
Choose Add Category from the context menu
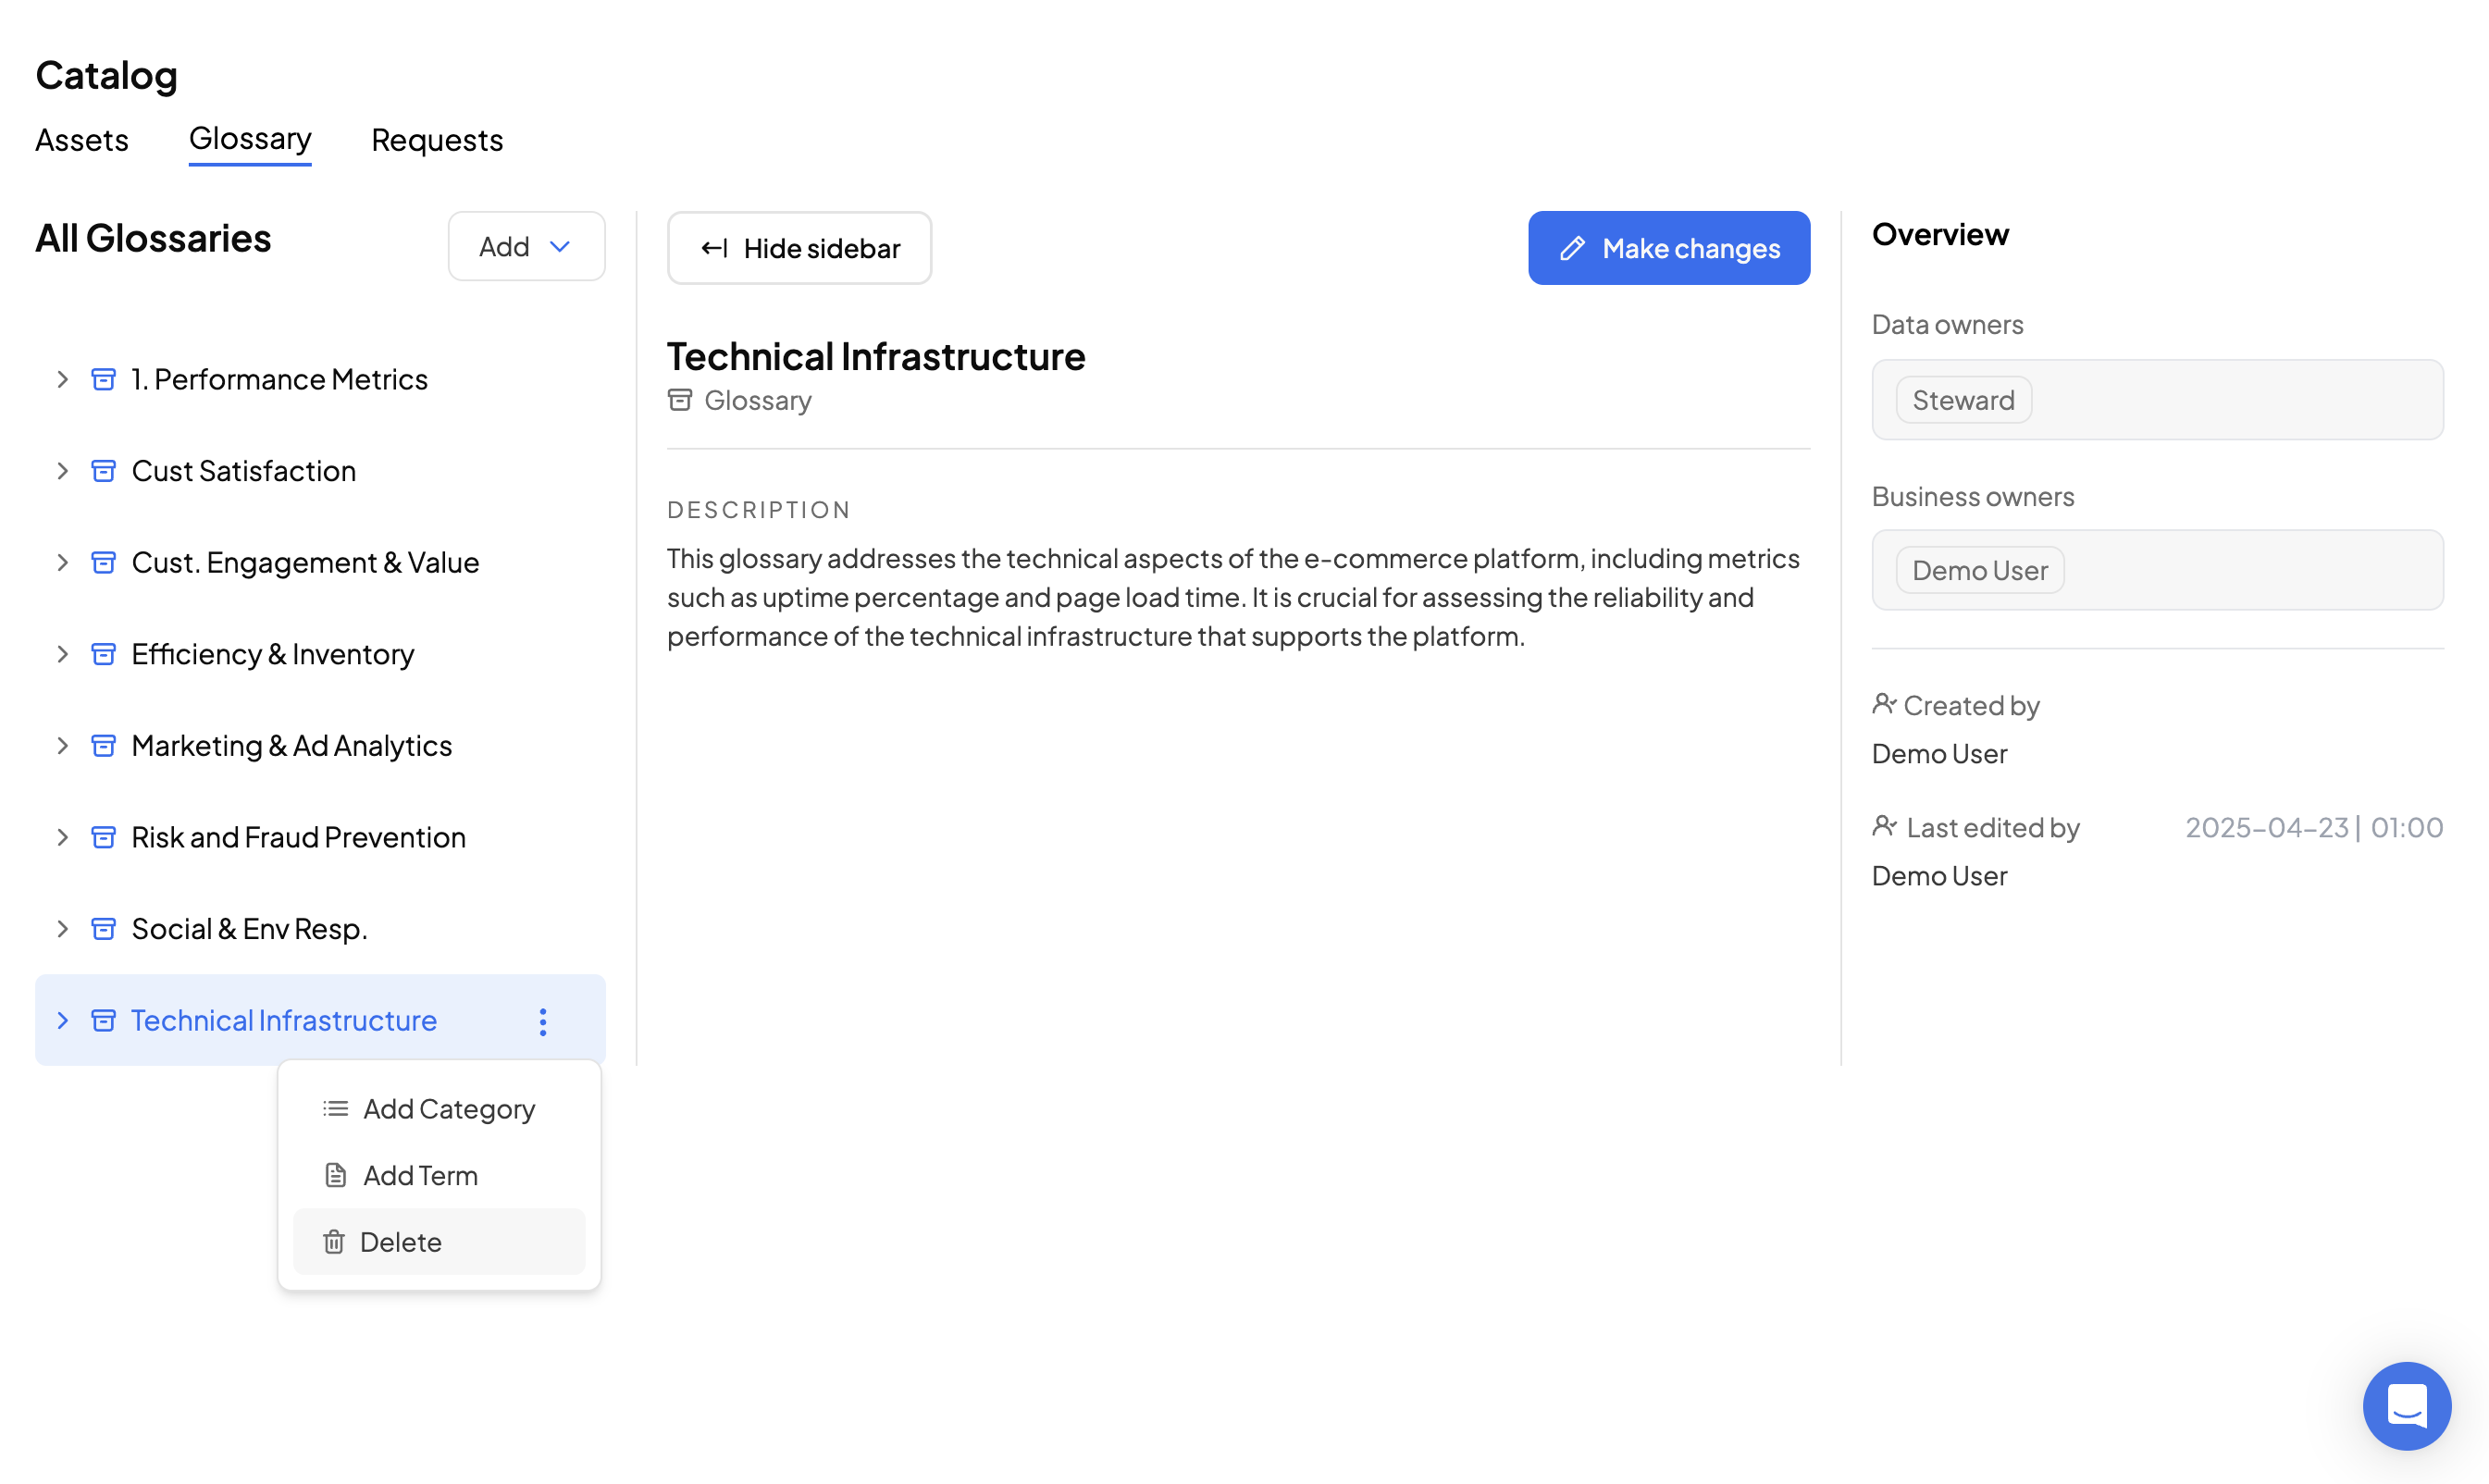point(449,1109)
